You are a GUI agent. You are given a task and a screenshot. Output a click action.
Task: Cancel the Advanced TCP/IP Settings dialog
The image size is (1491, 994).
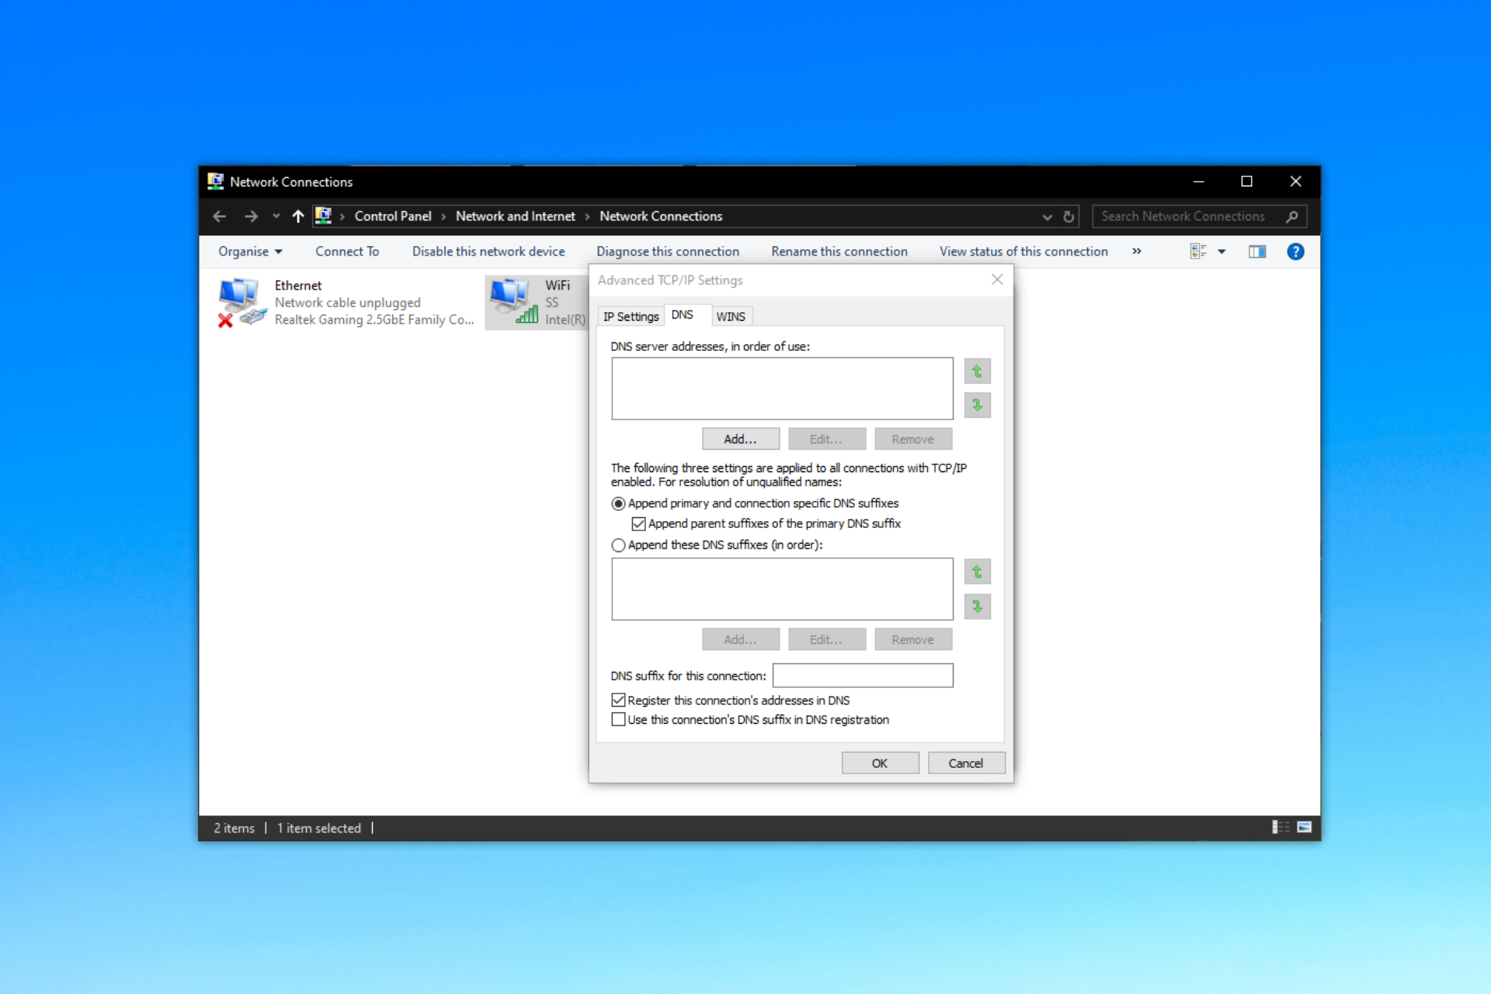(x=966, y=763)
